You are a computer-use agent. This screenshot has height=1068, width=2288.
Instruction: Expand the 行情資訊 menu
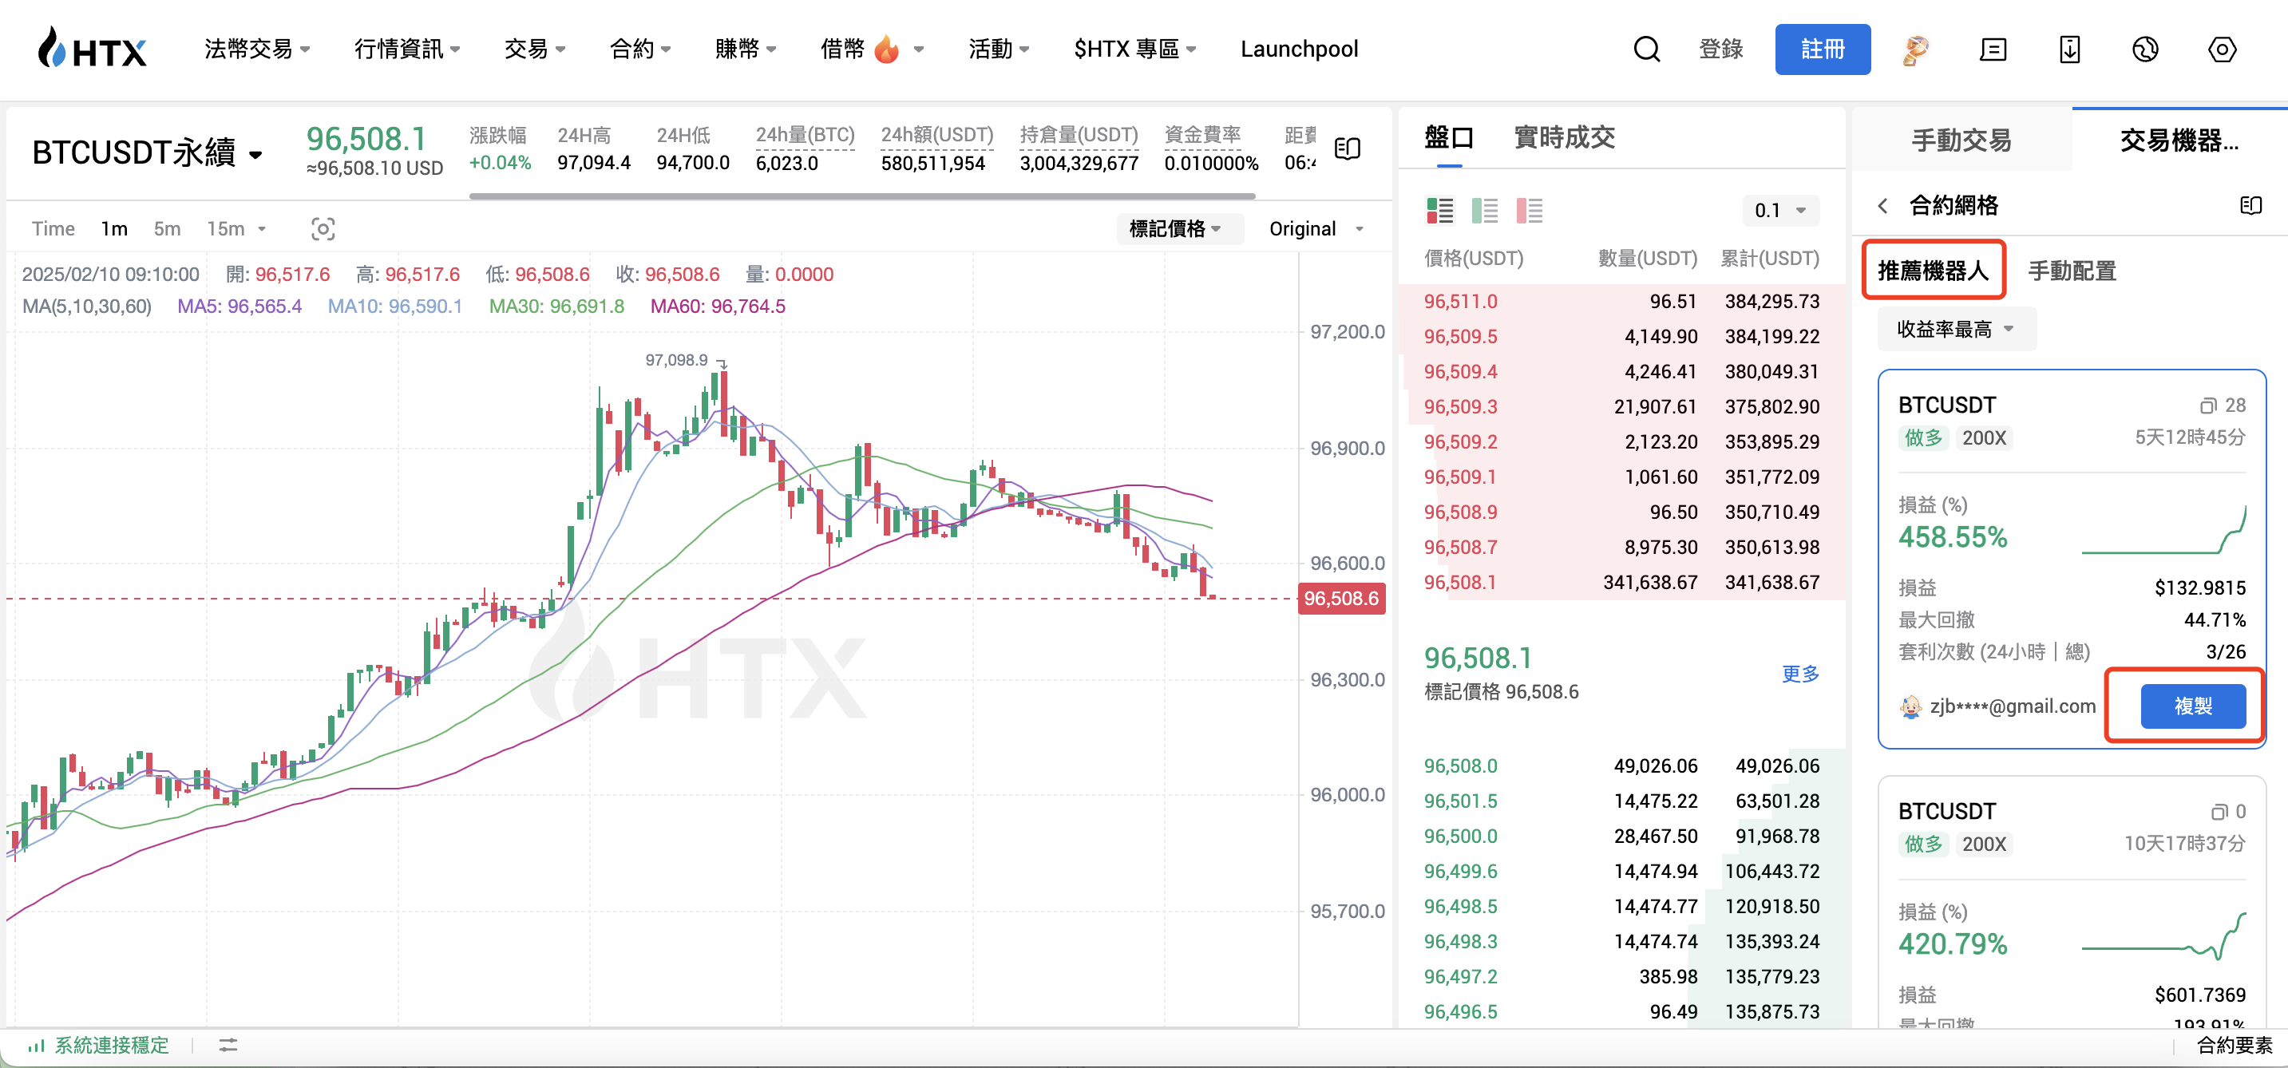click(x=407, y=49)
